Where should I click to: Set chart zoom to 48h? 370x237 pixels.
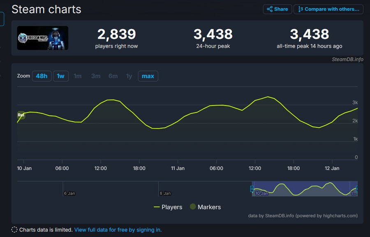tap(42, 76)
